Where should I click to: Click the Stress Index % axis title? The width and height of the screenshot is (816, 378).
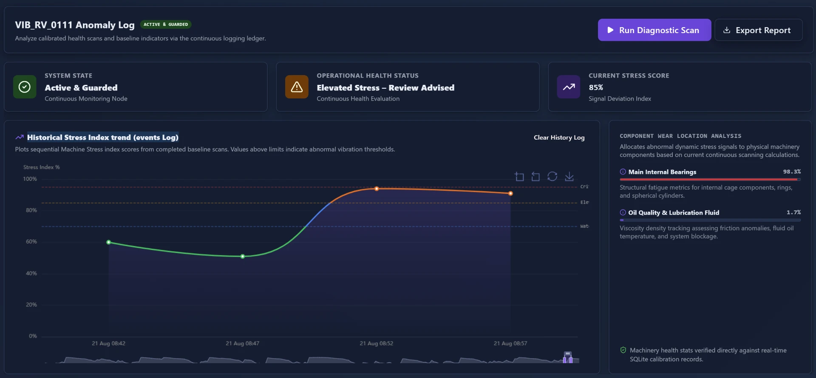[x=42, y=167]
